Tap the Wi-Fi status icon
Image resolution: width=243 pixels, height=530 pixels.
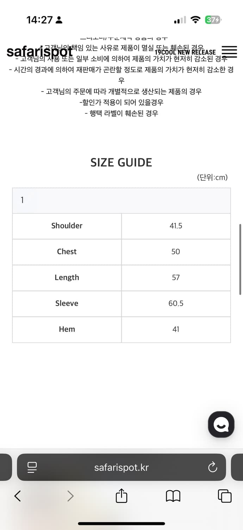click(195, 20)
